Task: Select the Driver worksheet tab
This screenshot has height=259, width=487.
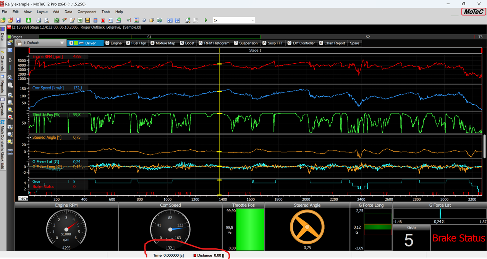Action: [85, 43]
